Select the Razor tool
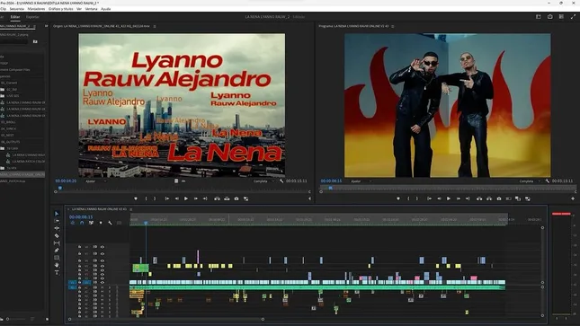 coord(57,236)
